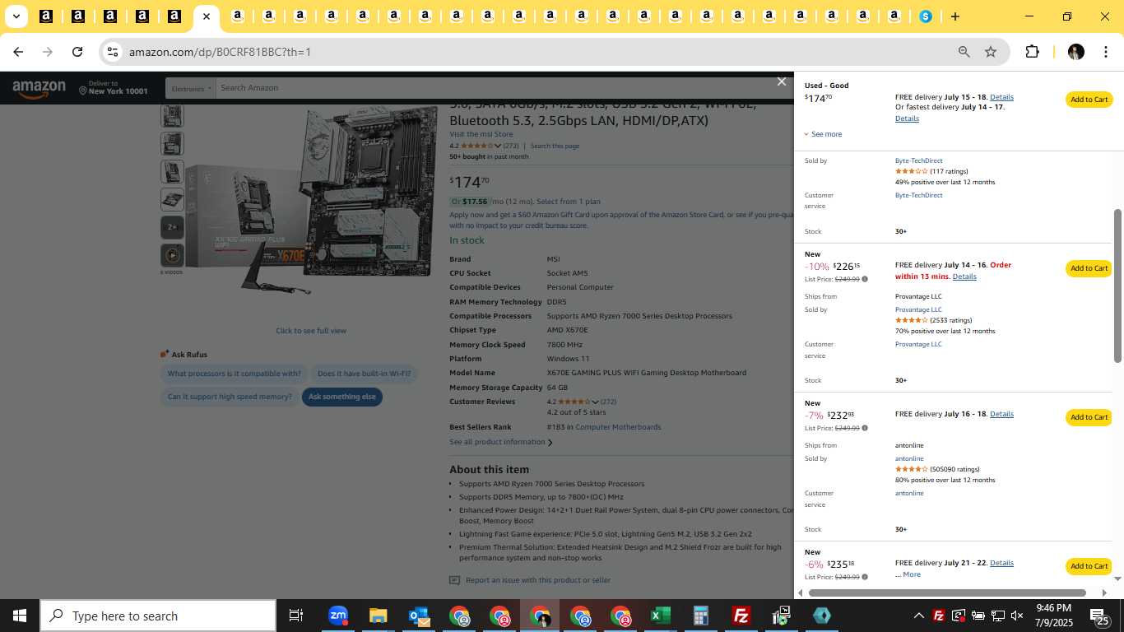Image resolution: width=1124 pixels, height=632 pixels.
Task: Open the Chrome profile avatar
Action: (1075, 52)
